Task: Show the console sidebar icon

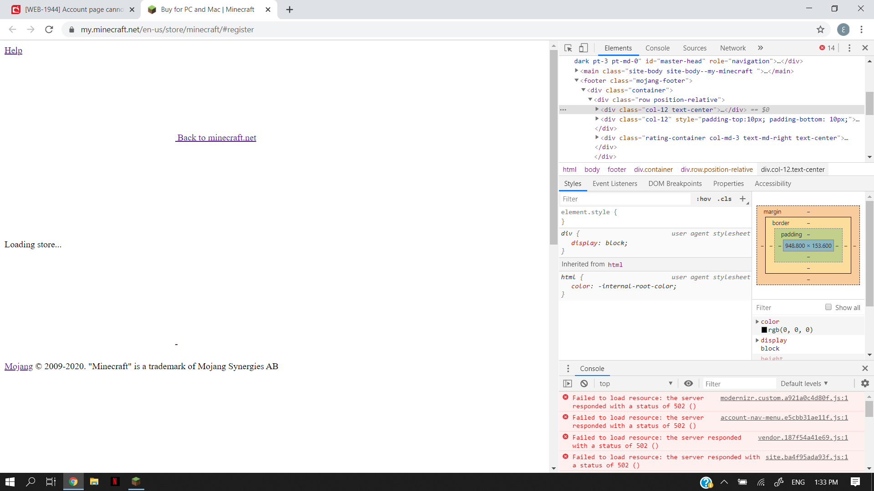Action: pyautogui.click(x=568, y=383)
